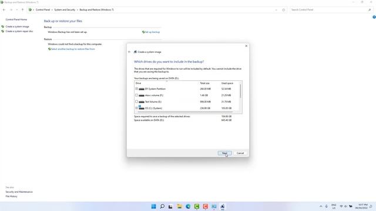Viewport: 376px width, 211px height.
Task: Click the Test Volume (E:) drive icon
Action: click(142, 102)
